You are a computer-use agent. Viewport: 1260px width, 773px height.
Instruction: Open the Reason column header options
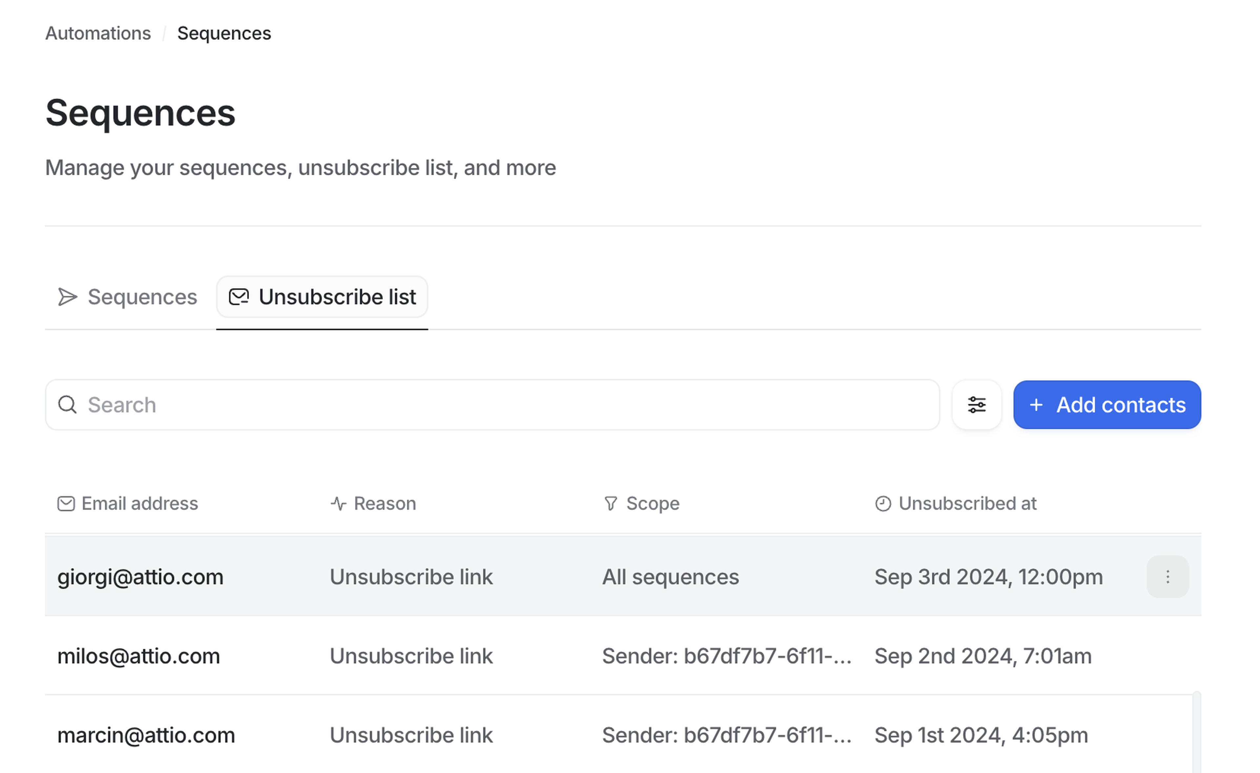(385, 504)
